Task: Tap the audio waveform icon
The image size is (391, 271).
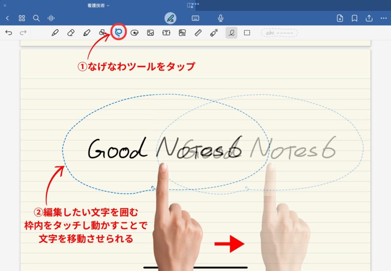Action: [51, 18]
